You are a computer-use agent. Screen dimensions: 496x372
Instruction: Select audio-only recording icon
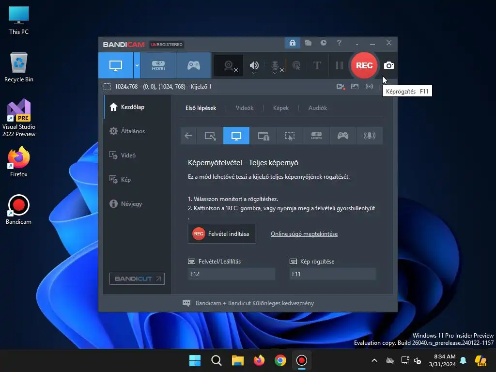(370, 136)
